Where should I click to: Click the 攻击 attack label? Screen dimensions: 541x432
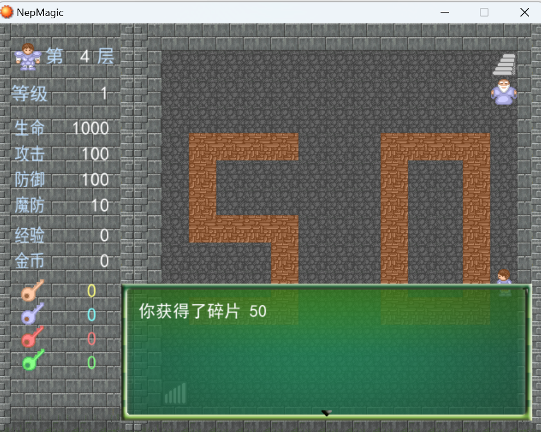point(30,154)
